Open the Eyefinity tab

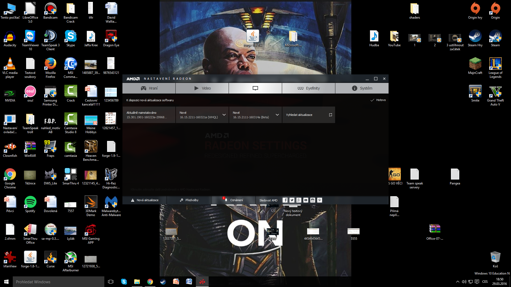[x=309, y=88]
